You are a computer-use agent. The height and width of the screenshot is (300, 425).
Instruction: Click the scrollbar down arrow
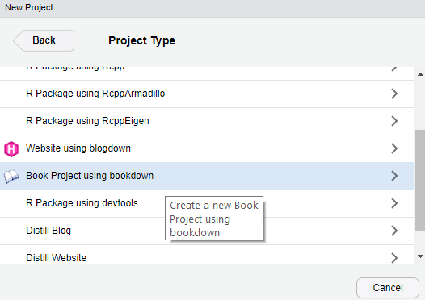point(420,256)
